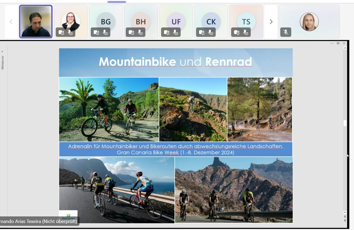Click the microphone icon on BG's tile
Image resolution: width=354 pixels, height=230 pixels.
point(105,32)
